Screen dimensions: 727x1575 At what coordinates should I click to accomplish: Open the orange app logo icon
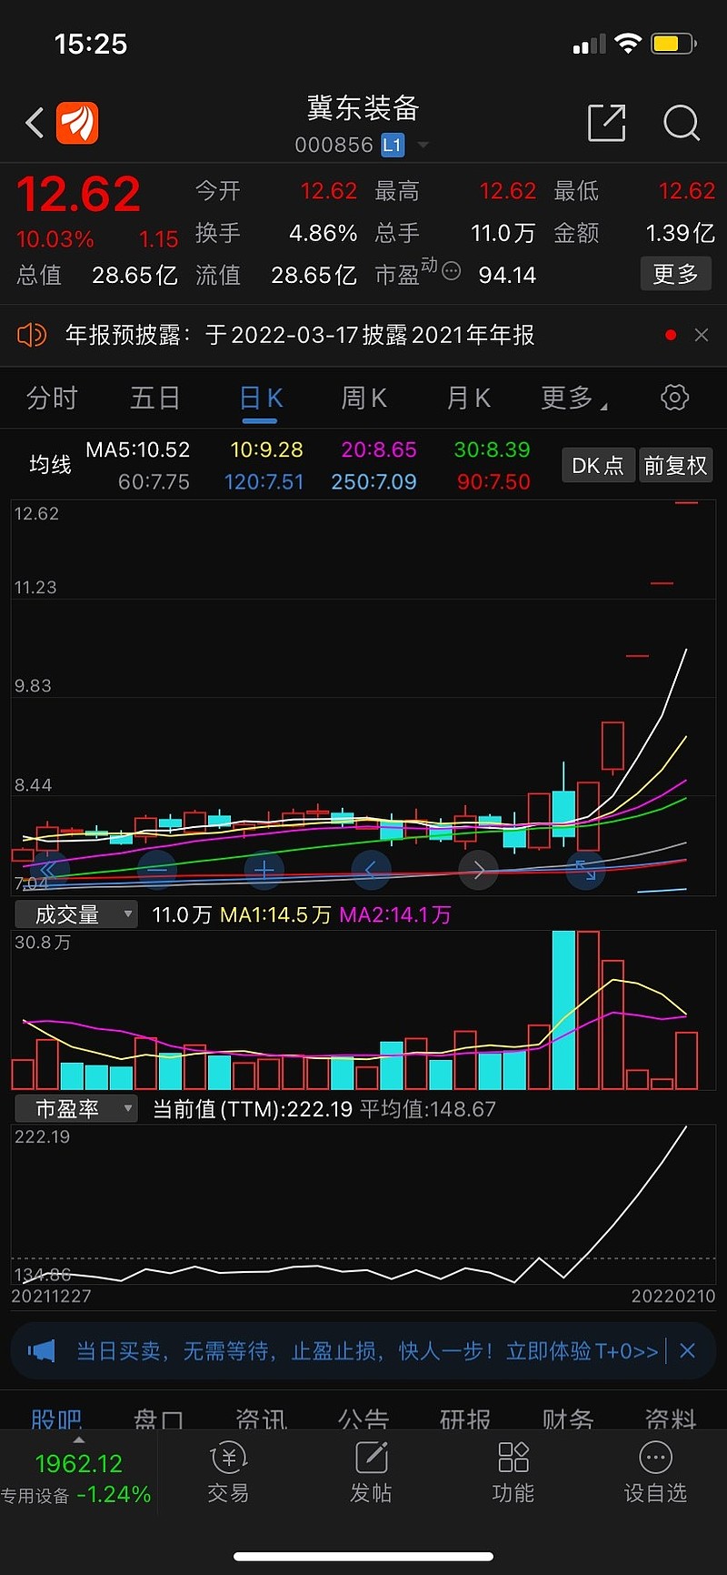(77, 123)
